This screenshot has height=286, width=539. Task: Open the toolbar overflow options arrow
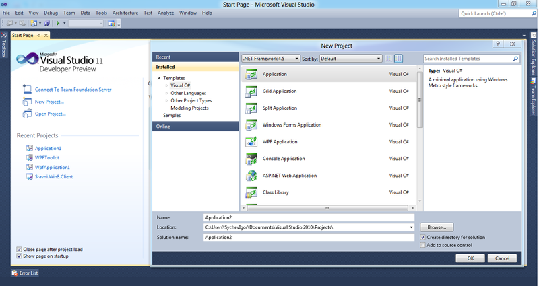pyautogui.click(x=119, y=24)
